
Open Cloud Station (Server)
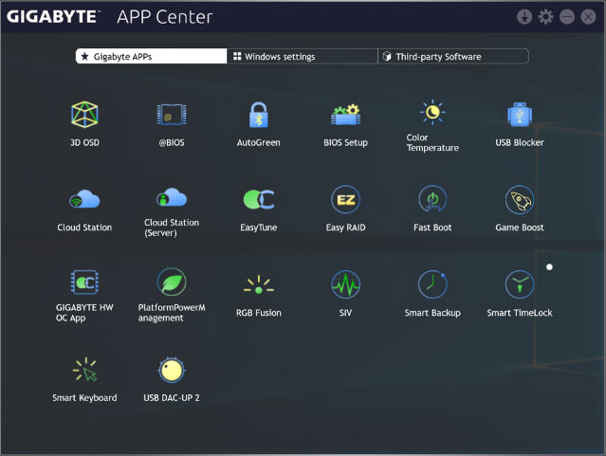[172, 198]
